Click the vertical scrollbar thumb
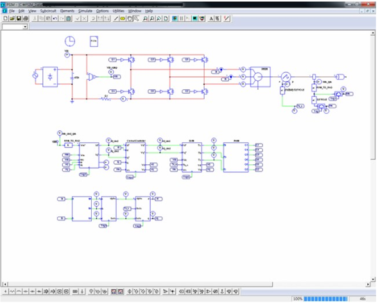Image resolution: width=380 pixels, height=304 pixels. (373, 98)
